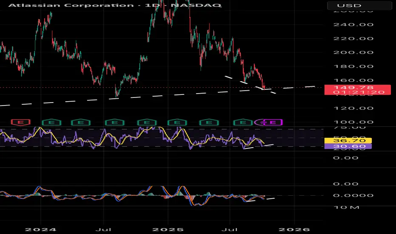Click the 2025 label on the time axis
Viewport: 396px width, 234px height.
[x=168, y=230]
